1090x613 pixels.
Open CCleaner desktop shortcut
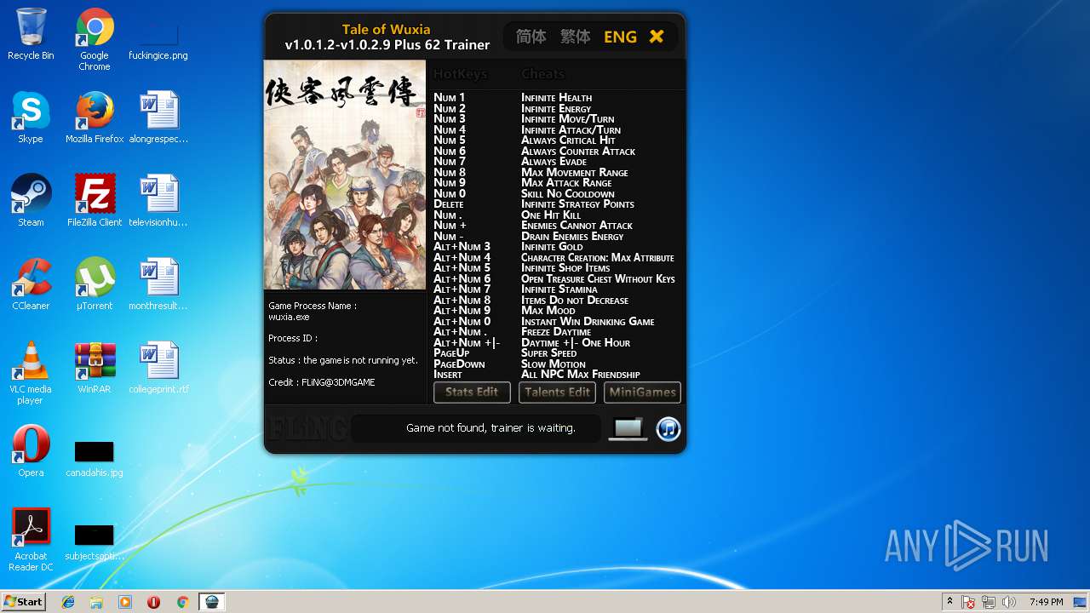[x=31, y=284]
